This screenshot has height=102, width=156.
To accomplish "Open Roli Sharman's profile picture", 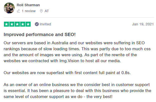I will tap(9, 8).
